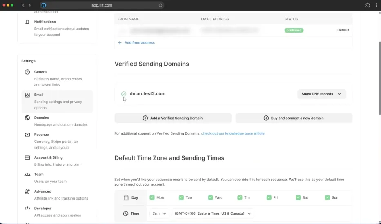Viewport: 381px width, 224px height.
Task: Click the FROM NAME column header
Action: click(128, 19)
